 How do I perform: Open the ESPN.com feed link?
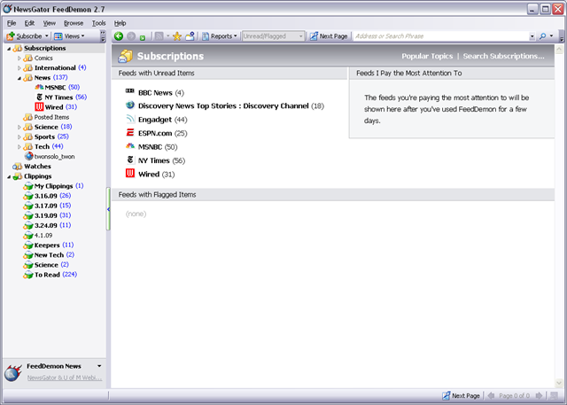155,134
